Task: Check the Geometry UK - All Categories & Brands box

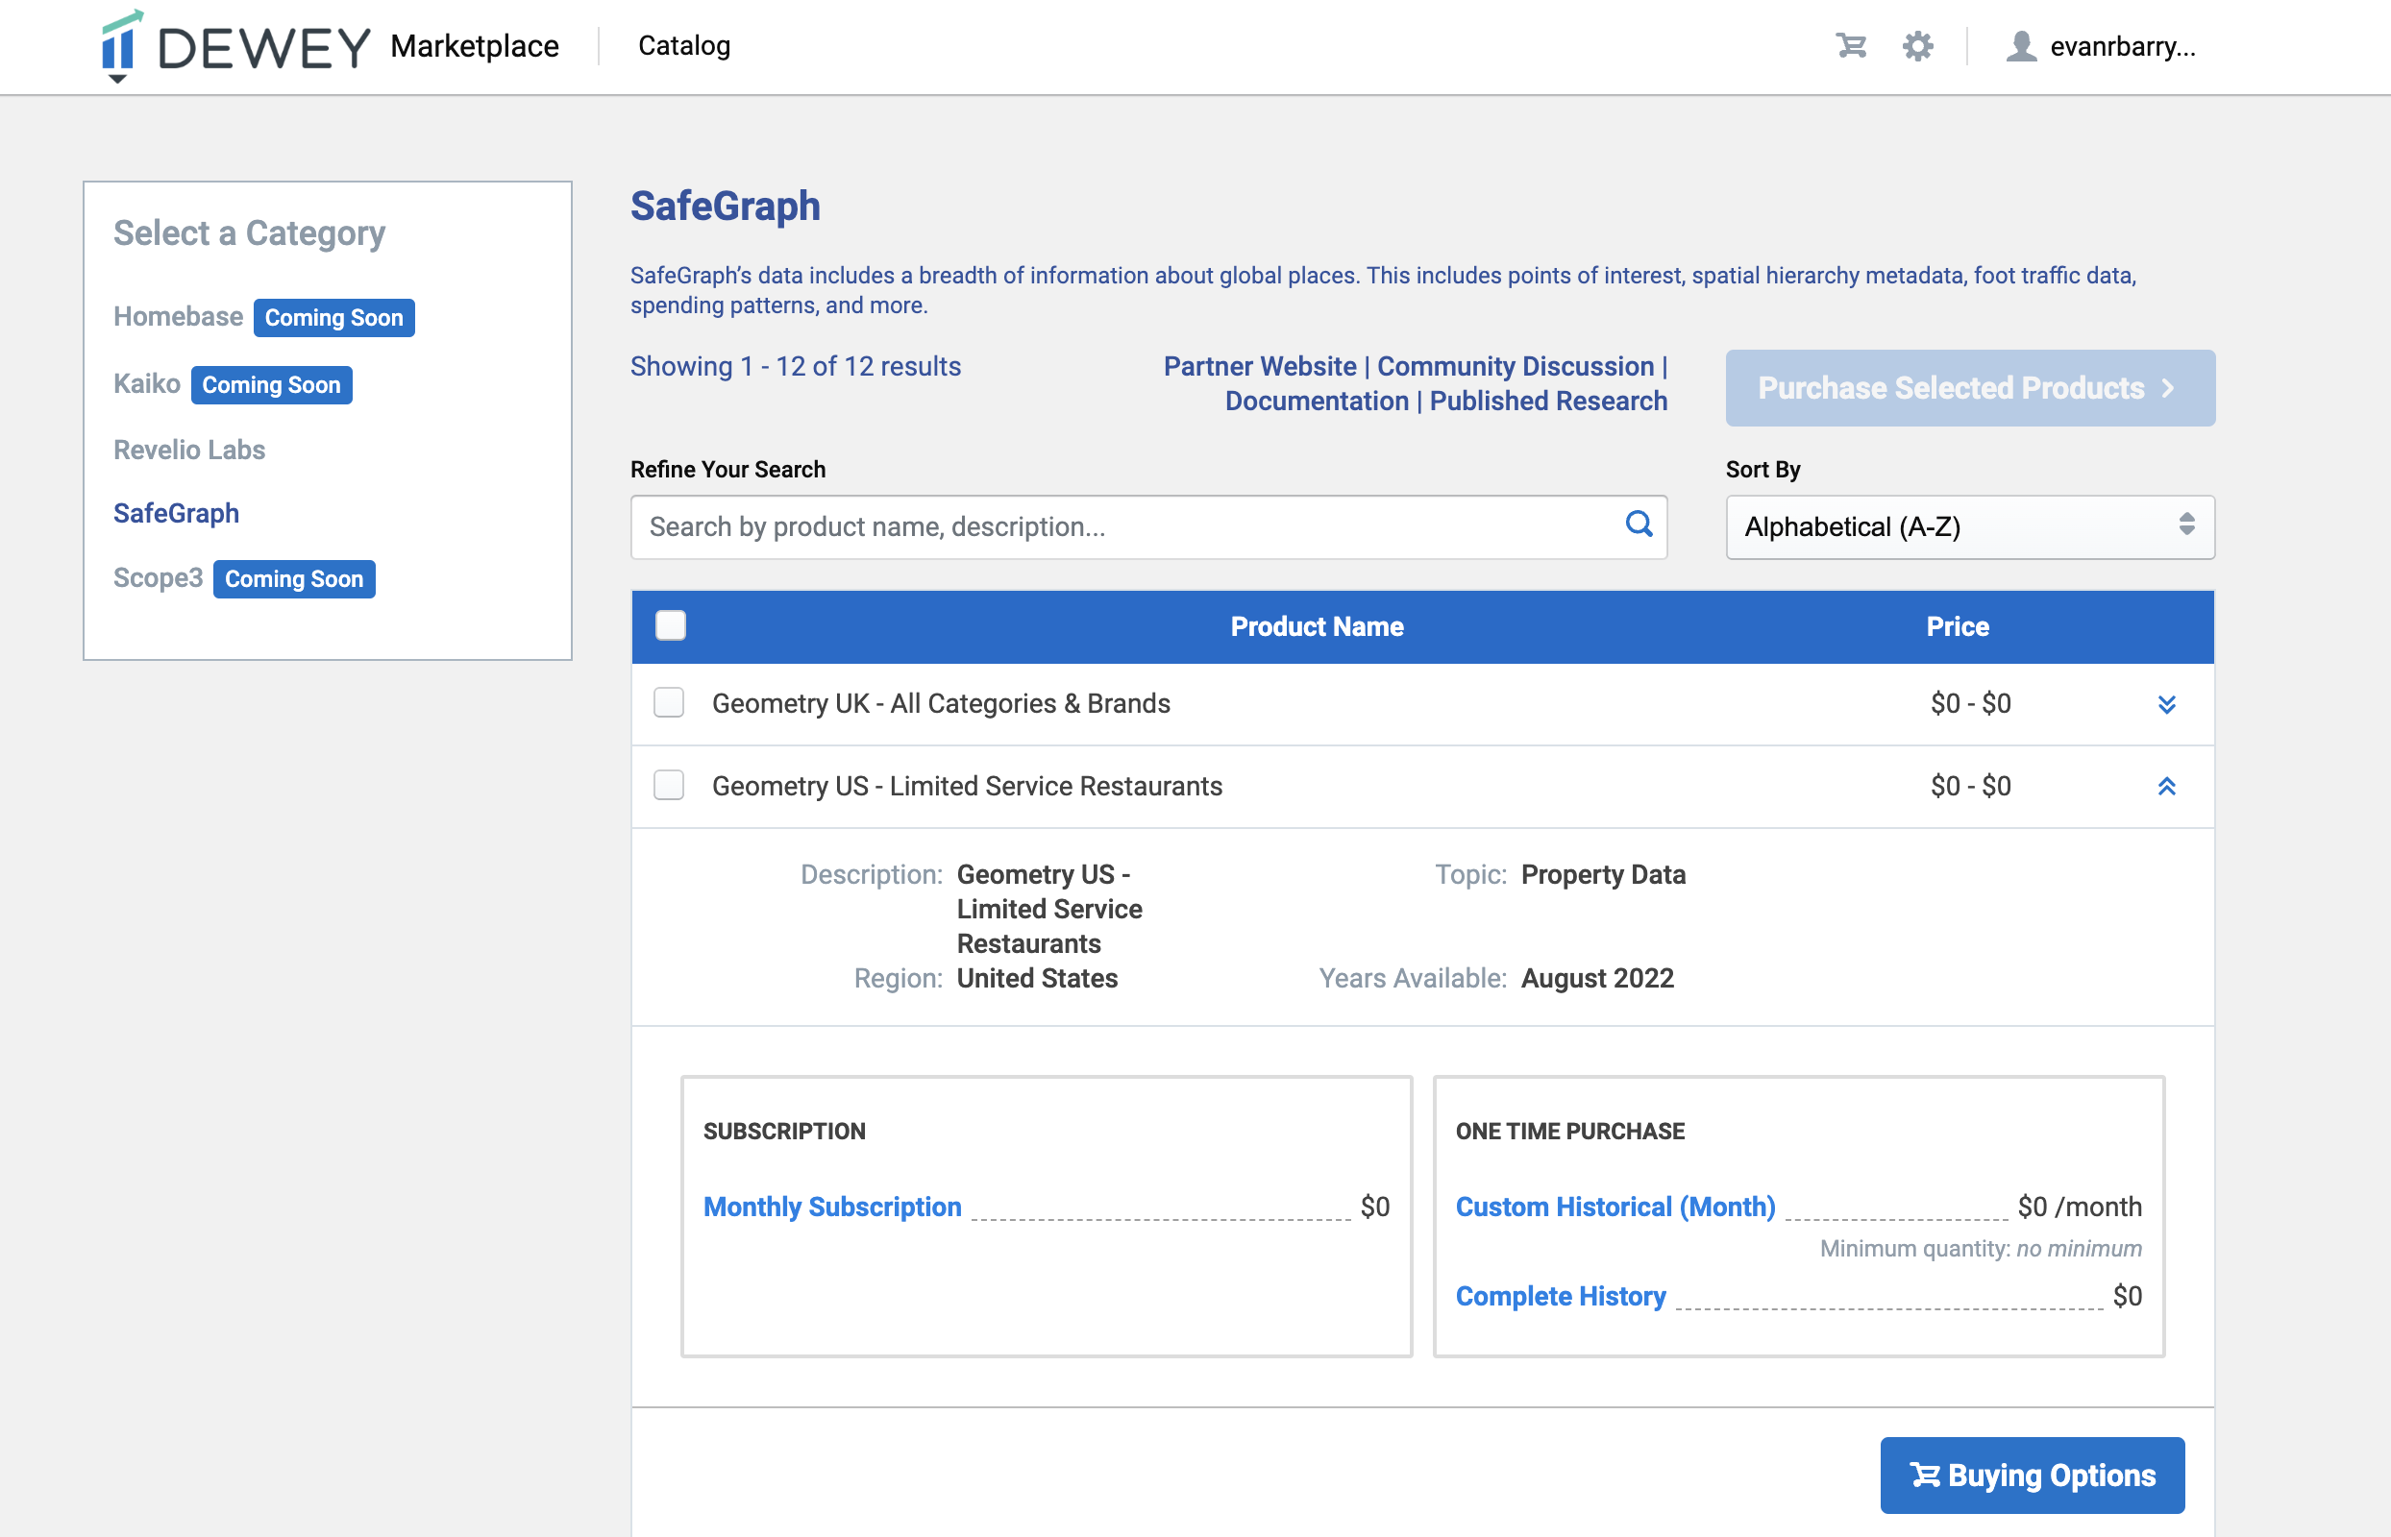Action: point(668,702)
